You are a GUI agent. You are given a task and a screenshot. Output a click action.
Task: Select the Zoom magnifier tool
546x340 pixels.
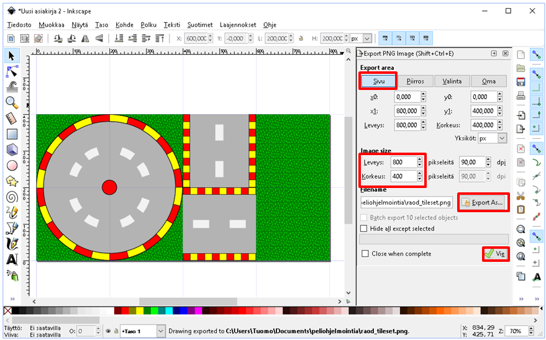(x=11, y=102)
